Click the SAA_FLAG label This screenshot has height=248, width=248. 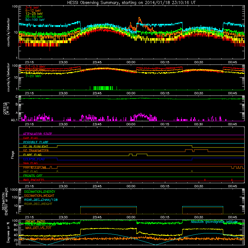(30, 163)
